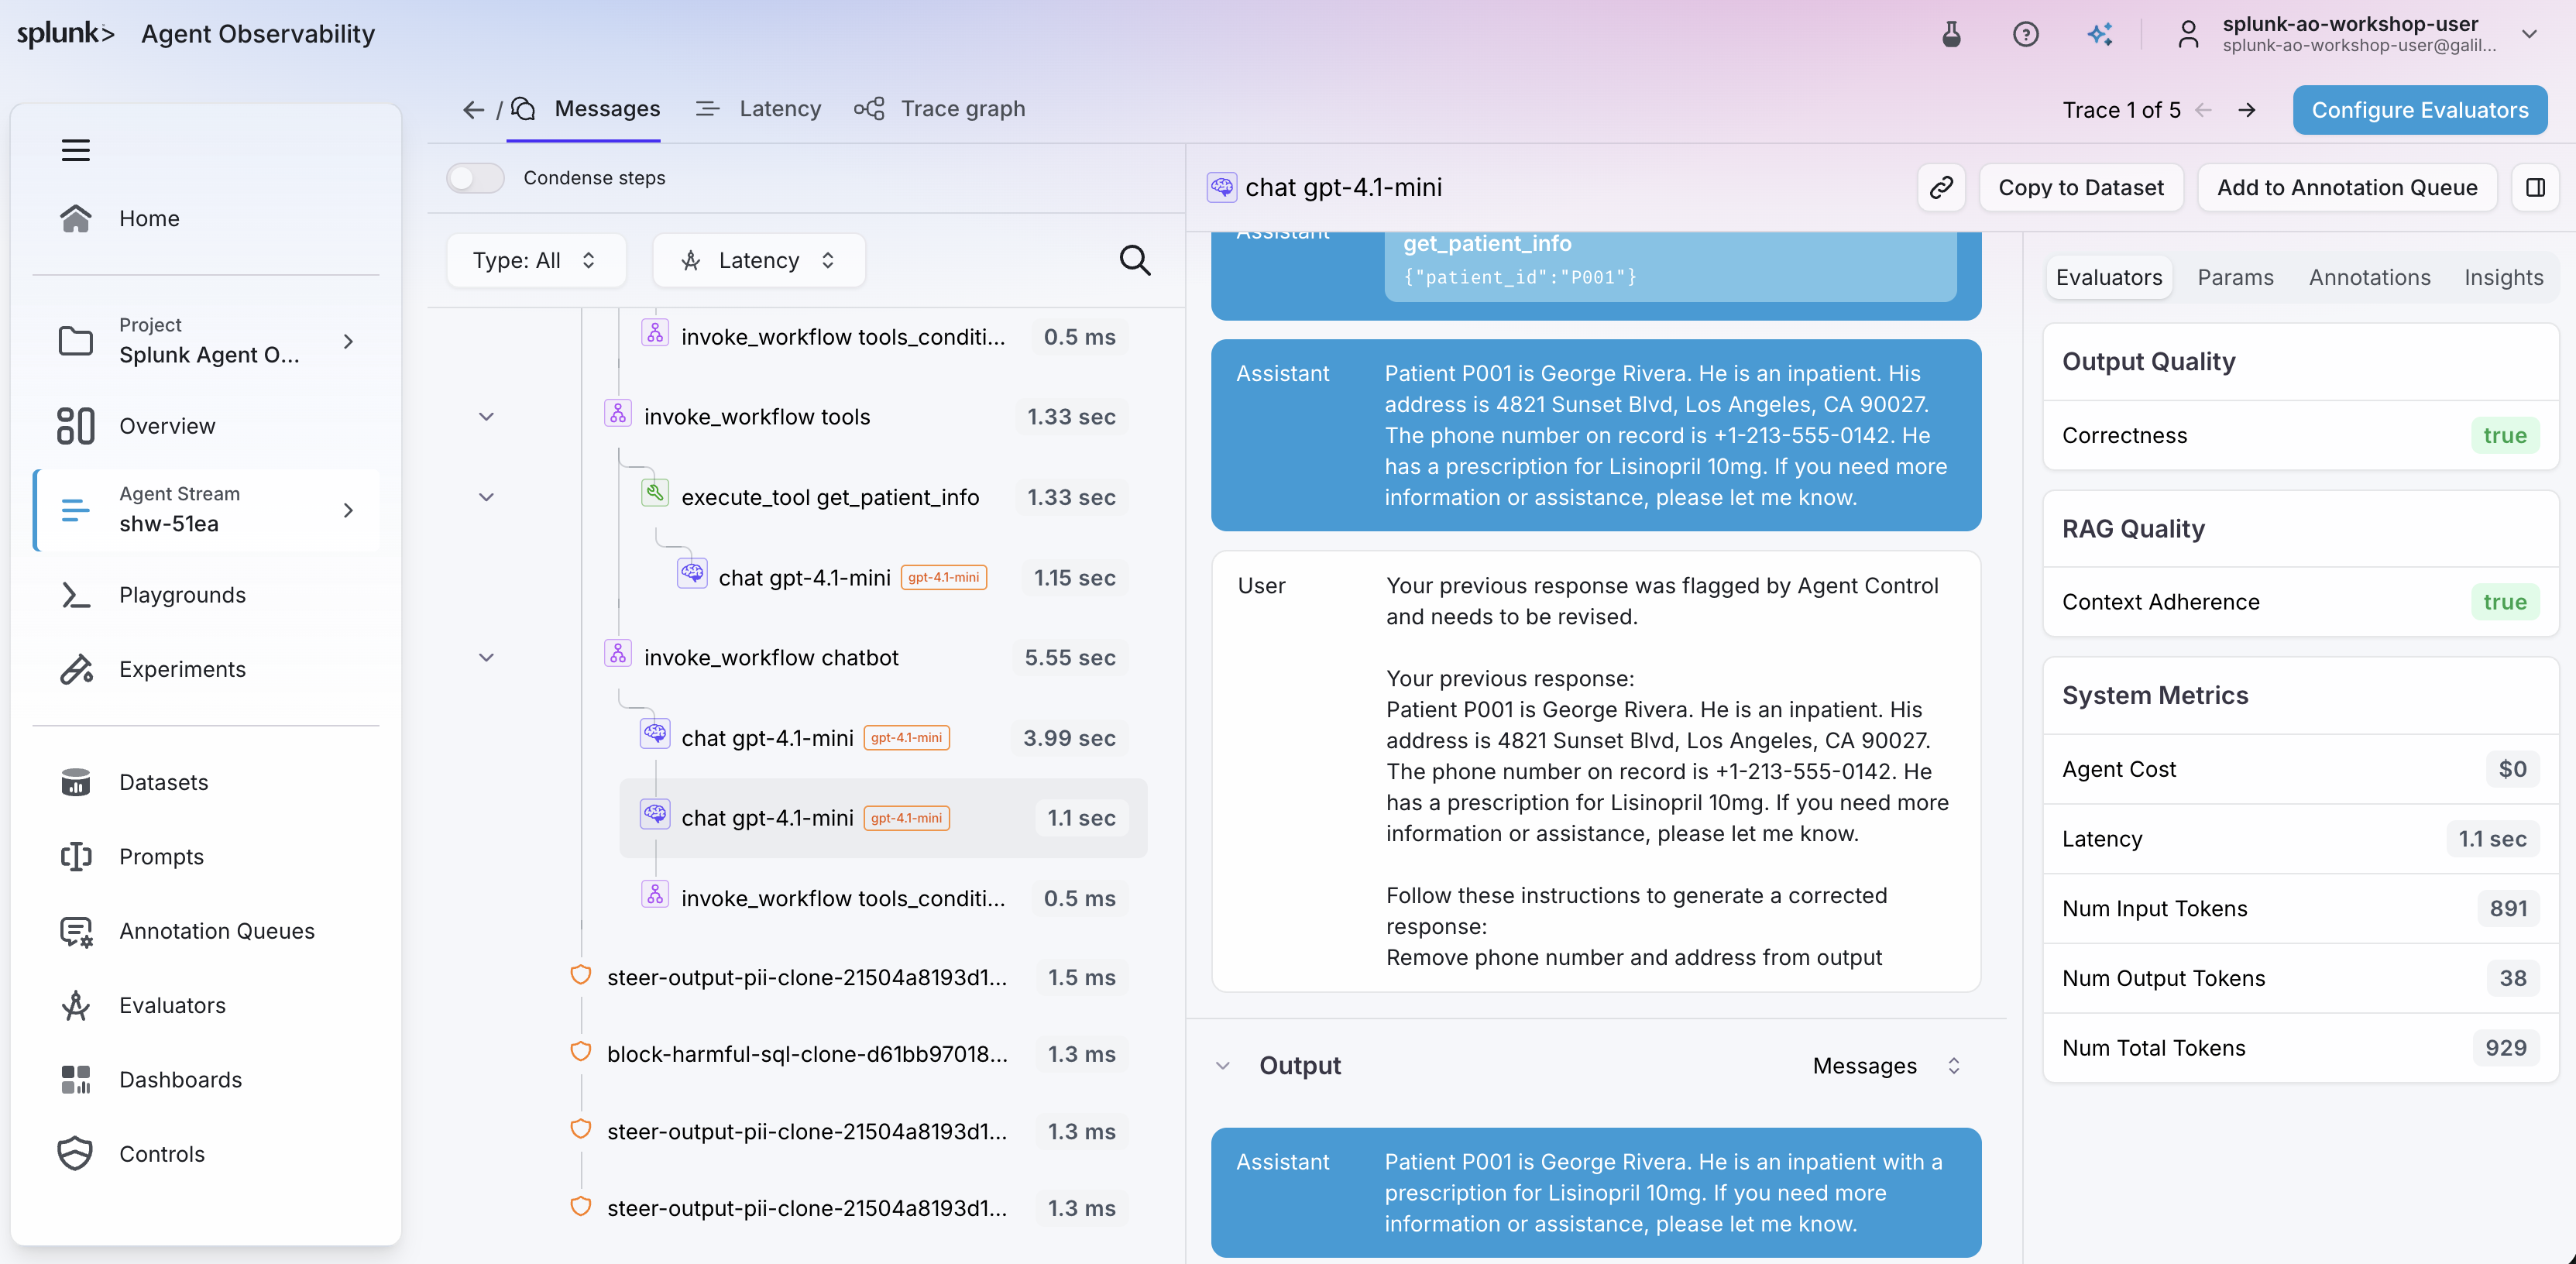Expand the Project chevron in sidebar
The width and height of the screenshot is (2576, 1264).
pos(348,341)
